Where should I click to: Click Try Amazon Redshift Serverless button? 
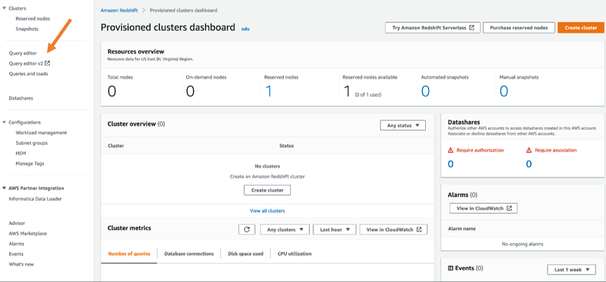coord(432,28)
